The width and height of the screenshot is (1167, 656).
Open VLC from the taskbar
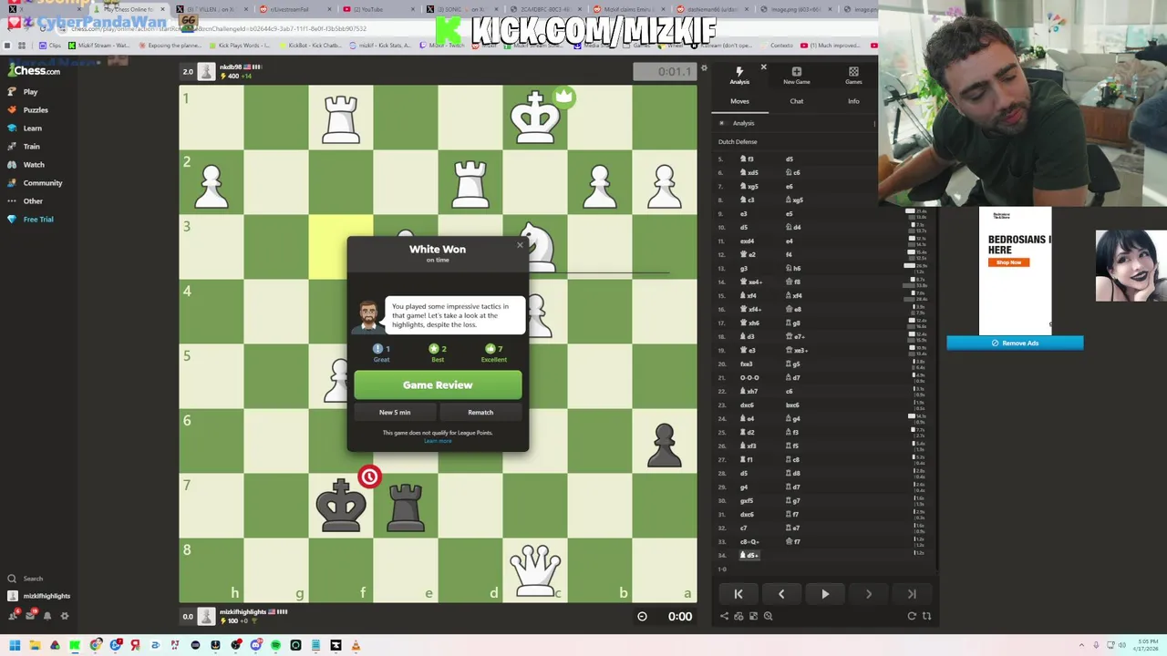[x=356, y=646]
